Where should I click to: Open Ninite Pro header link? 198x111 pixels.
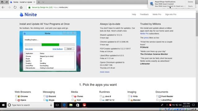157,14
